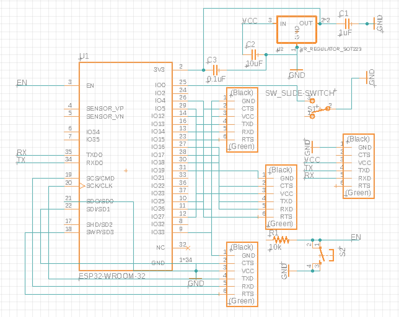Screen dimensions: 399x317
Task: Click the ESP32-WROOM-32 part name
Action: pos(112,276)
